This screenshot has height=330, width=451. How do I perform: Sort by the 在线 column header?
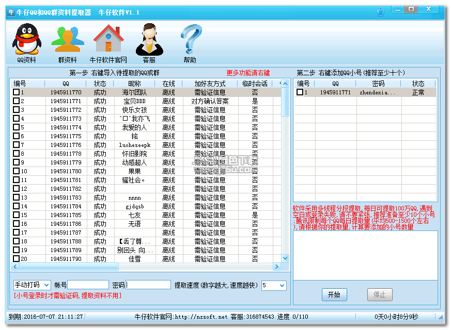click(168, 84)
